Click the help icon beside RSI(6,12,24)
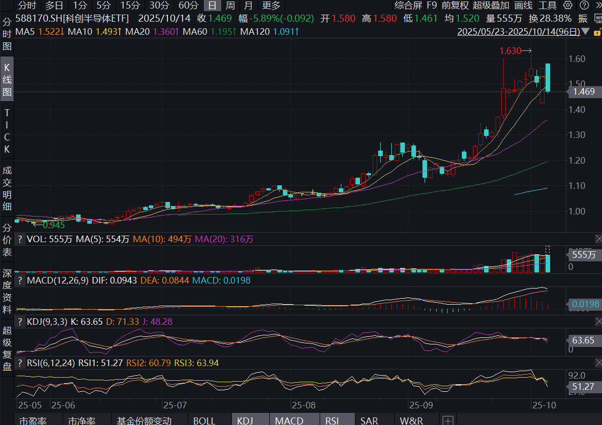 tap(20, 363)
